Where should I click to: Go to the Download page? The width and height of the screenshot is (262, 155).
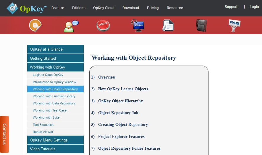(131, 8)
